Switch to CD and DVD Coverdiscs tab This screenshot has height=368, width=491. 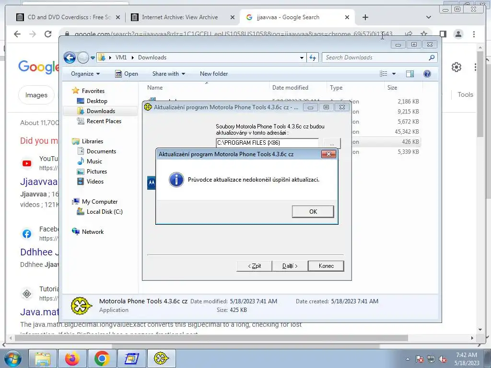[x=69, y=17]
